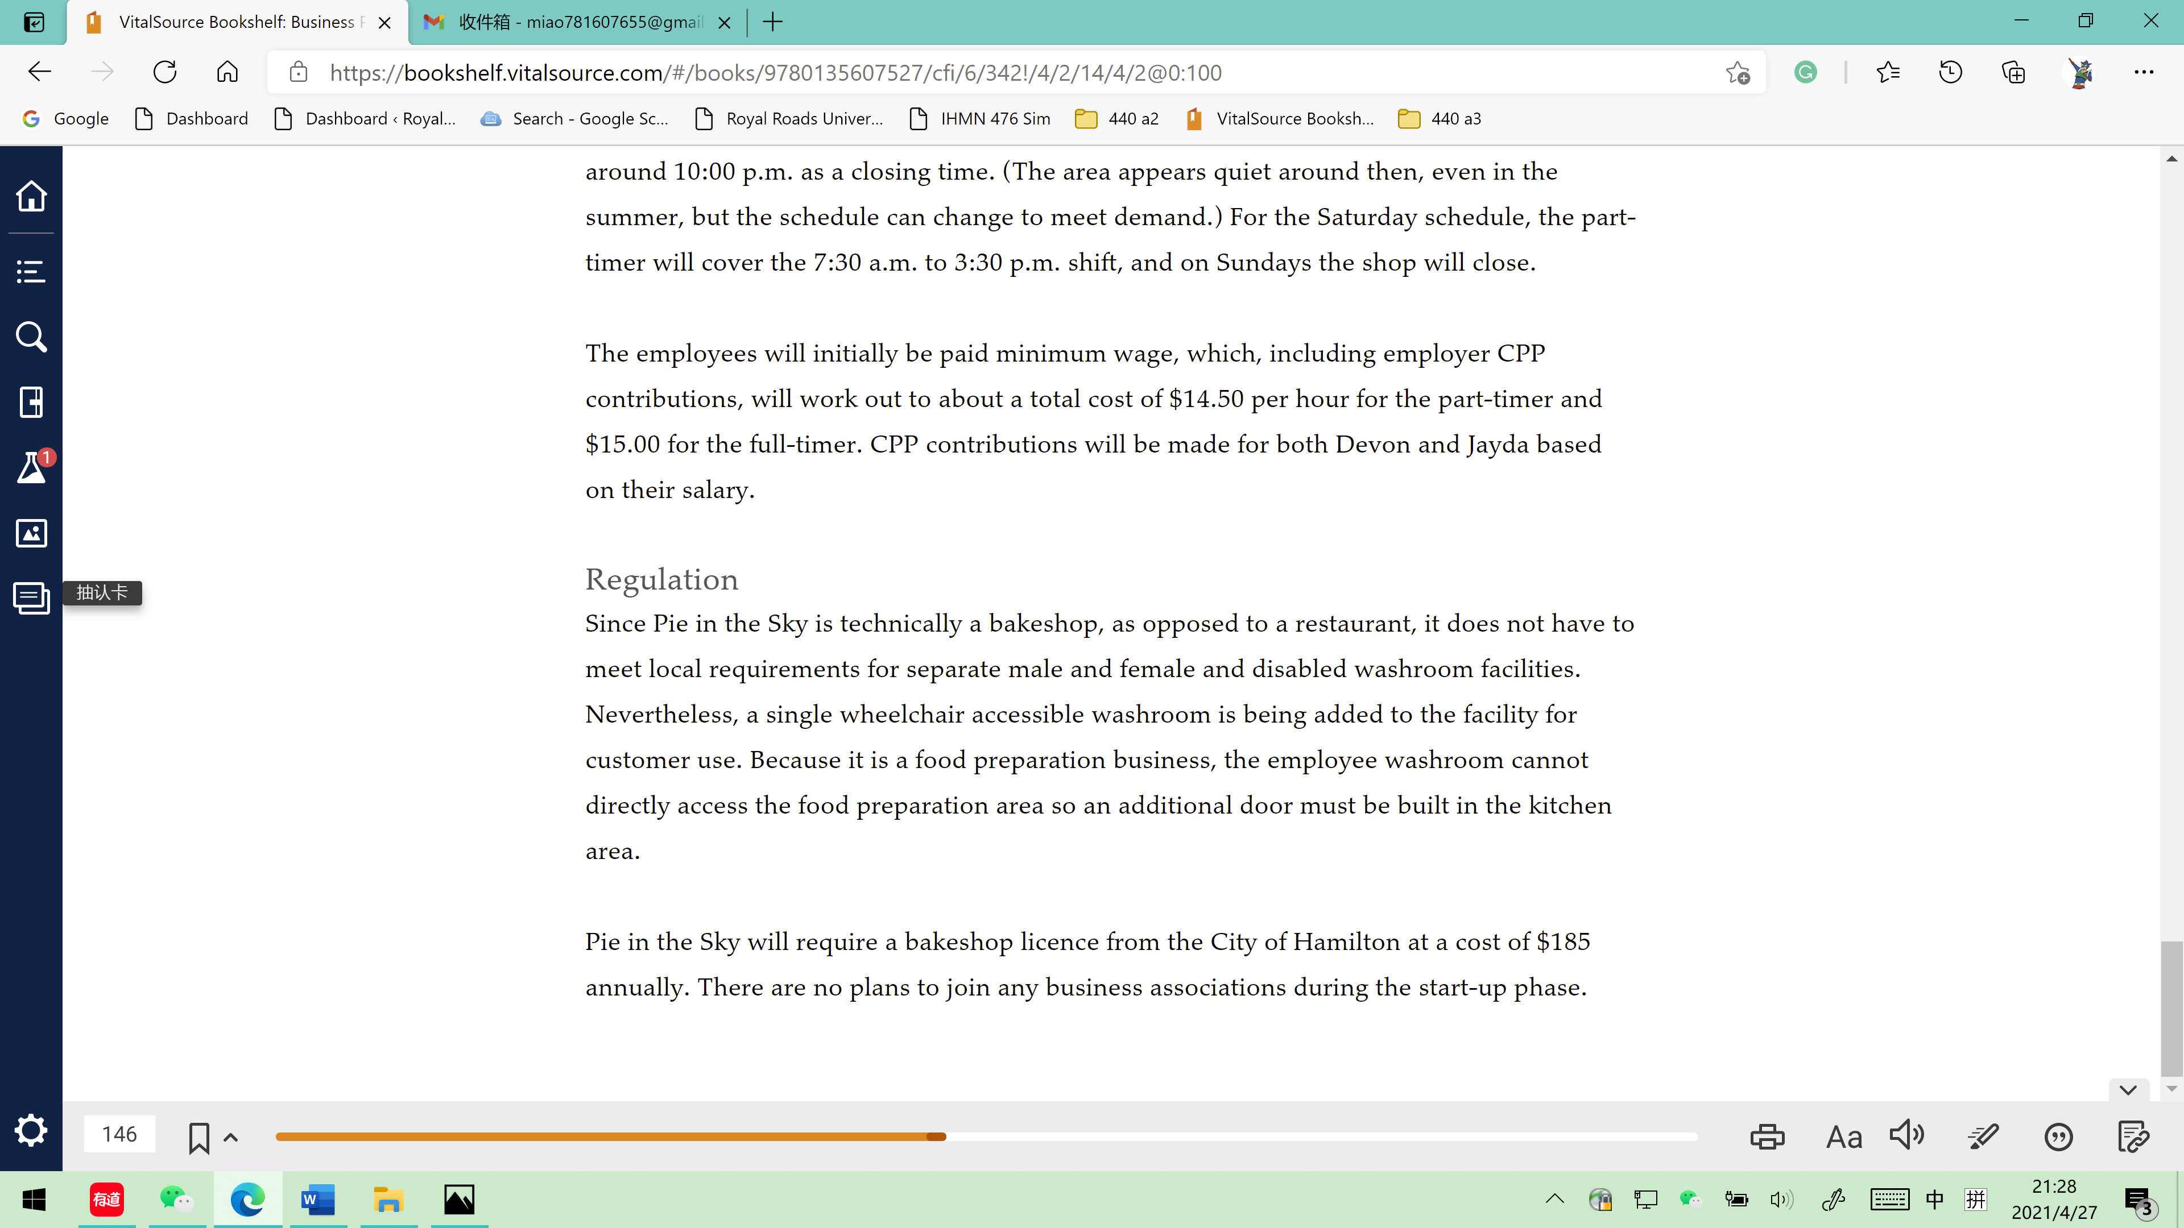This screenshot has width=2184, height=1228.
Task: Switch to the VitalSource Bookshelf tab
Action: [x=237, y=22]
